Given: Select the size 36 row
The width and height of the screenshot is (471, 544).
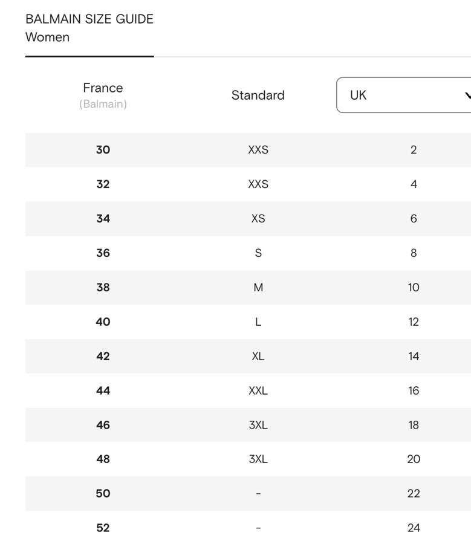Looking at the screenshot, I should [x=103, y=253].
